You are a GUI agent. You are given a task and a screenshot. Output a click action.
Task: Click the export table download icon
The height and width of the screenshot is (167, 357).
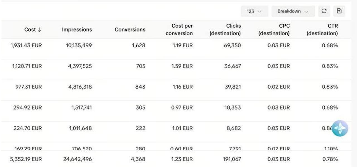tap(339, 11)
